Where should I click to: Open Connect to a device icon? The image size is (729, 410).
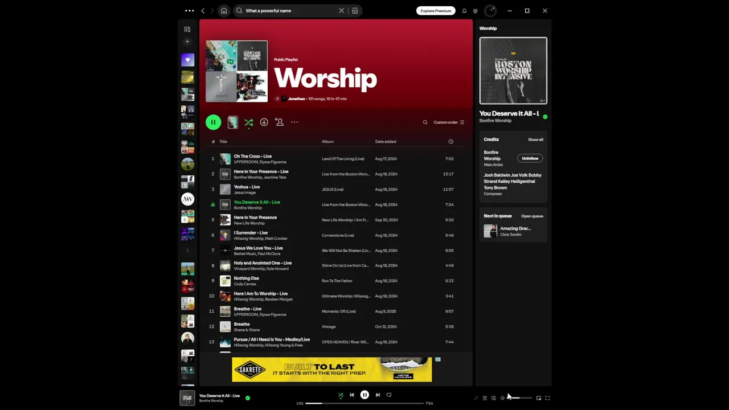tap(493, 398)
